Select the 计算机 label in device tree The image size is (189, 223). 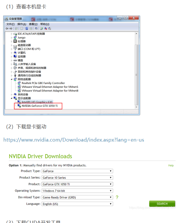pos(22,53)
